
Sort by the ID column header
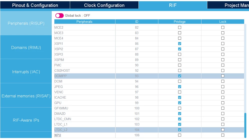(137, 22)
